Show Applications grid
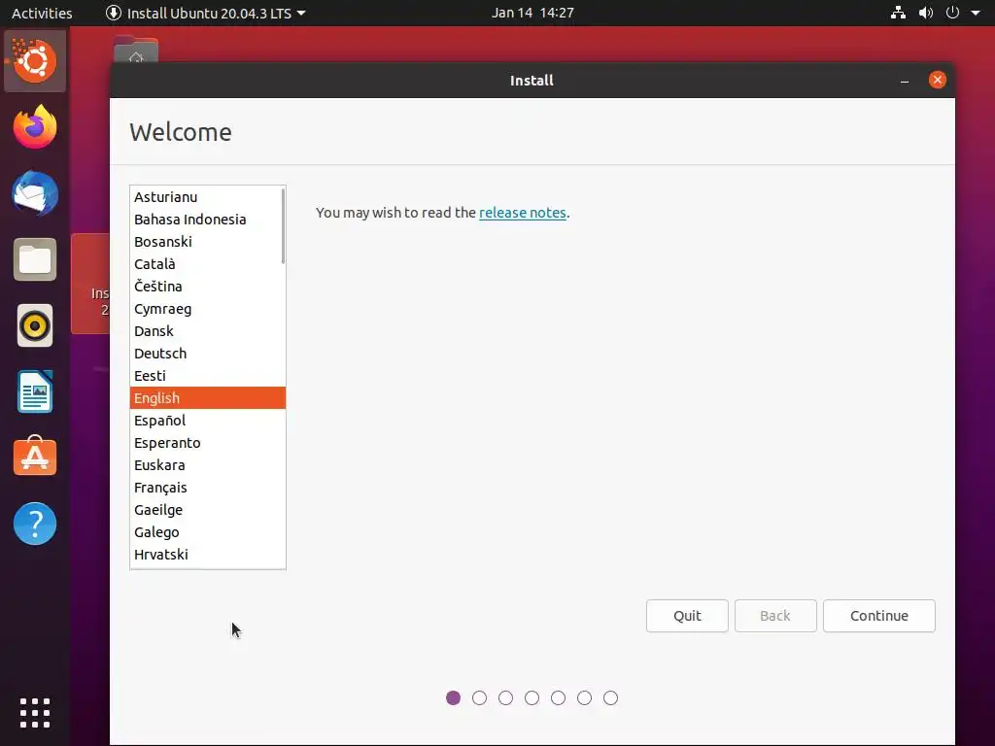Image resolution: width=995 pixels, height=746 pixels. [35, 713]
